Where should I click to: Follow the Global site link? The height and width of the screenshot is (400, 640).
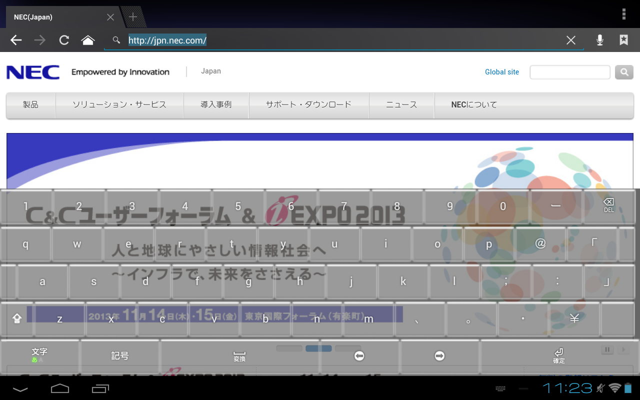[x=502, y=72]
